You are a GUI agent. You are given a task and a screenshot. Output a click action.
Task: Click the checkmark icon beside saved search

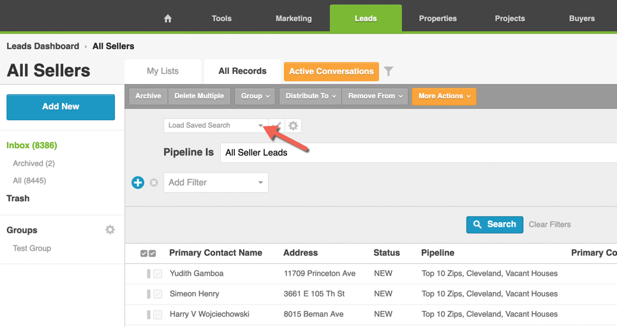[276, 126]
